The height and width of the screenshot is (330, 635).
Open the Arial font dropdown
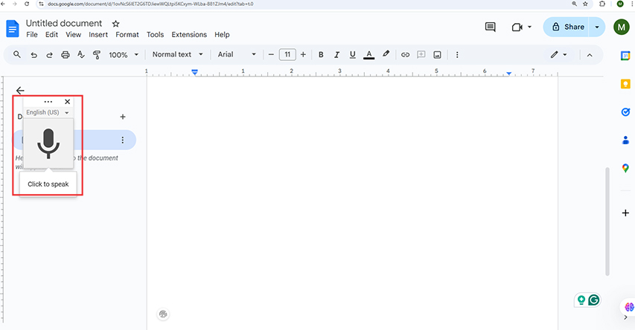[237, 54]
